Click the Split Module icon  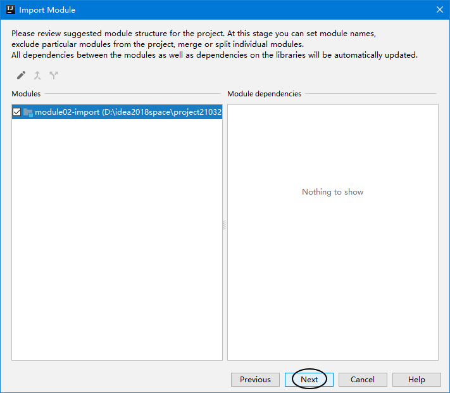[54, 75]
